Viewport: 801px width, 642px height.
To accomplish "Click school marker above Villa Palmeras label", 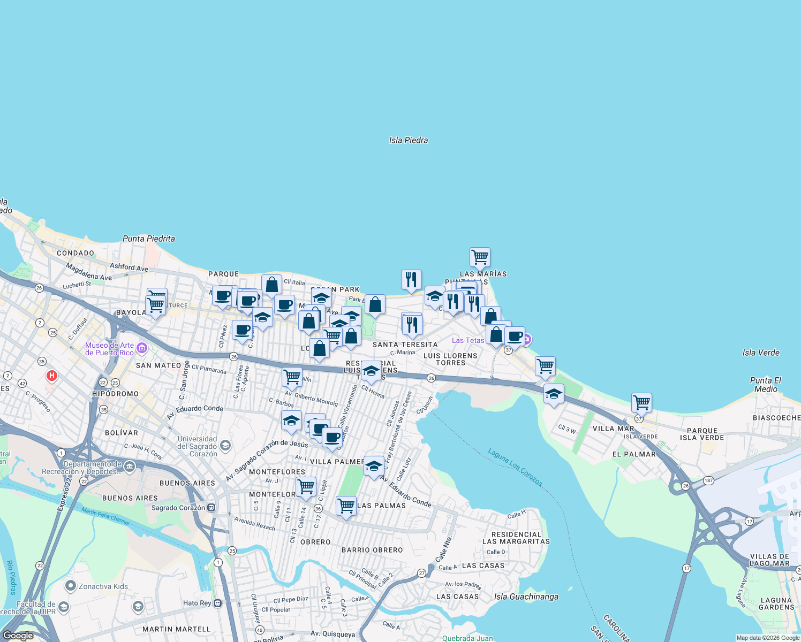I will pos(374,467).
